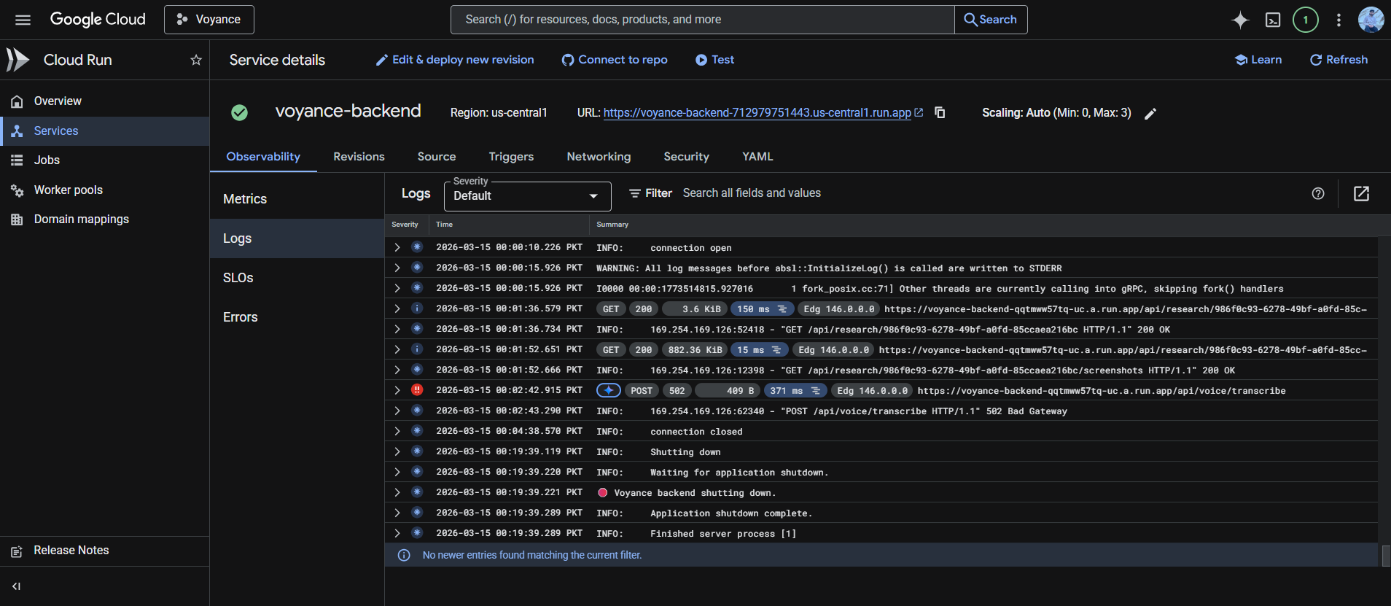Click the latency 371 ms chip

[795, 391]
